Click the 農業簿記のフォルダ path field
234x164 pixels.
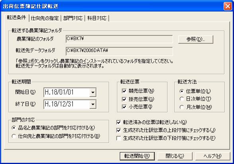(x=119, y=39)
